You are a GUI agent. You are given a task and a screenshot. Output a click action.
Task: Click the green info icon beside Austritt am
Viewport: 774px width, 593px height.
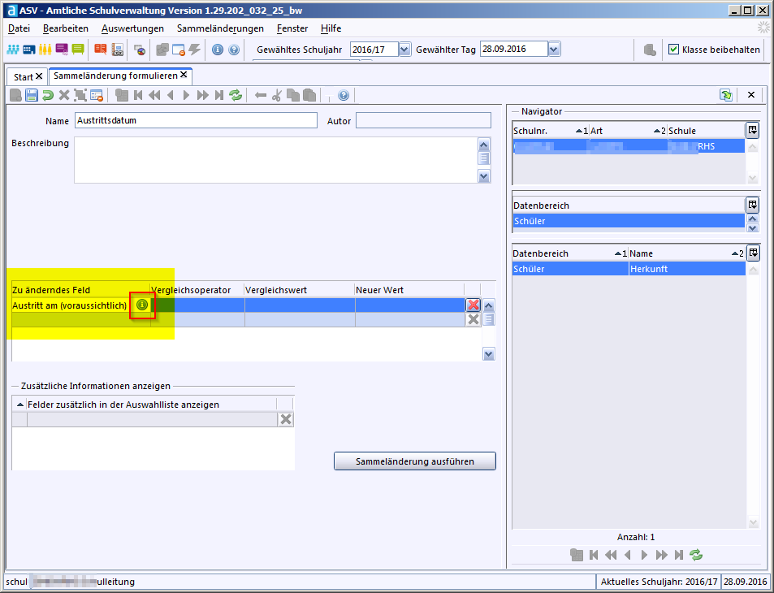pyautogui.click(x=142, y=305)
